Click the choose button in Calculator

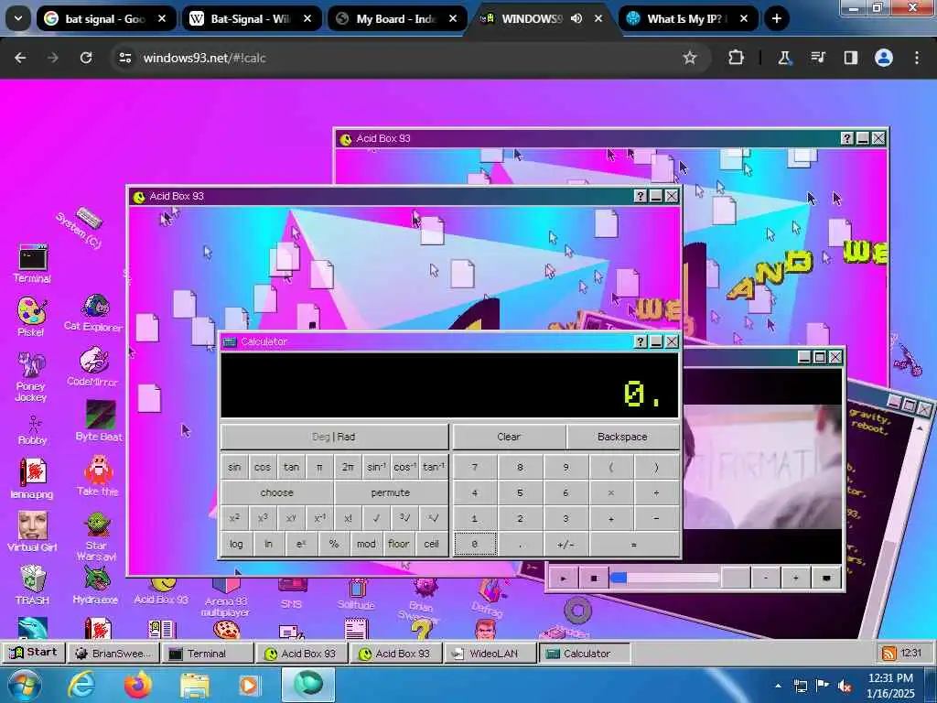pyautogui.click(x=276, y=492)
